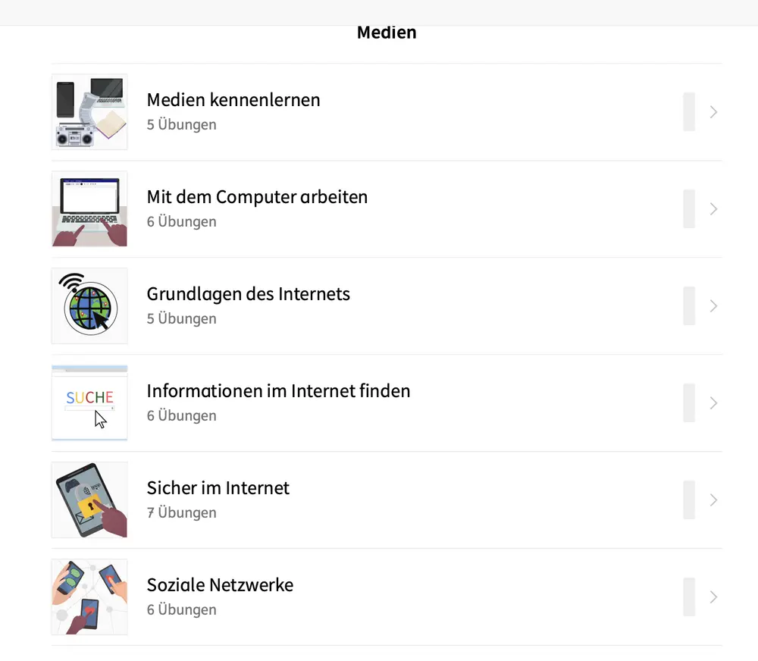The width and height of the screenshot is (758, 661).
Task: Click the laptop typing hands thumbnail
Action: (89, 209)
